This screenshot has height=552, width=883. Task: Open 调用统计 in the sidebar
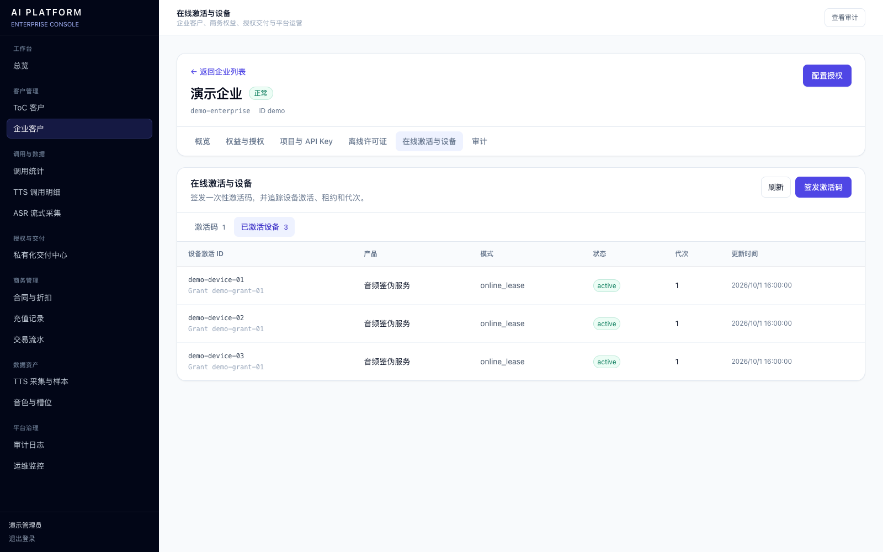tap(79, 171)
